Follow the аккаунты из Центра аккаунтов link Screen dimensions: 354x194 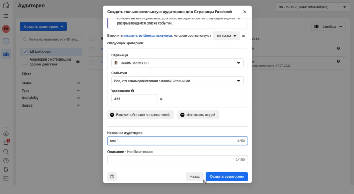(148, 36)
